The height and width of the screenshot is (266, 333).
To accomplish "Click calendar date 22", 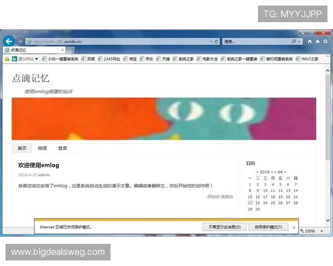I will point(250,203).
